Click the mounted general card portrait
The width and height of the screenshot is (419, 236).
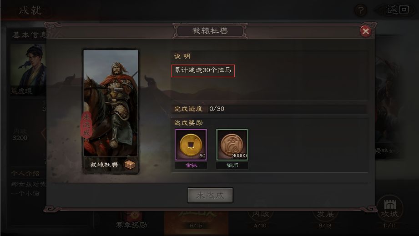coord(111,103)
